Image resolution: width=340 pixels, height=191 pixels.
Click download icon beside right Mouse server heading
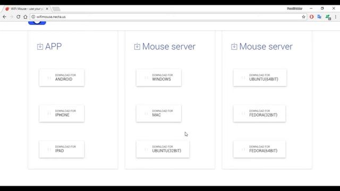[x=234, y=47]
